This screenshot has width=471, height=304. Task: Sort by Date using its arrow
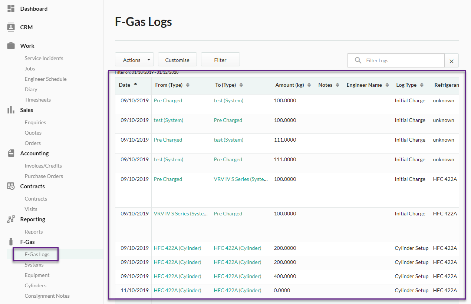coord(135,84)
